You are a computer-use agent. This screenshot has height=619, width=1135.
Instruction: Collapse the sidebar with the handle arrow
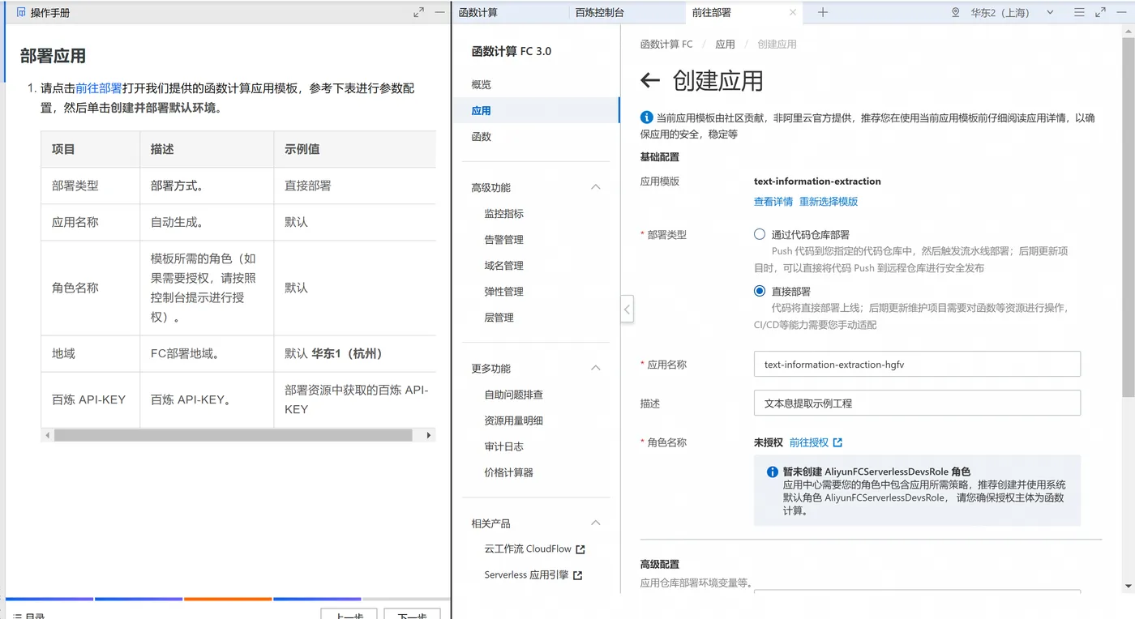627,309
